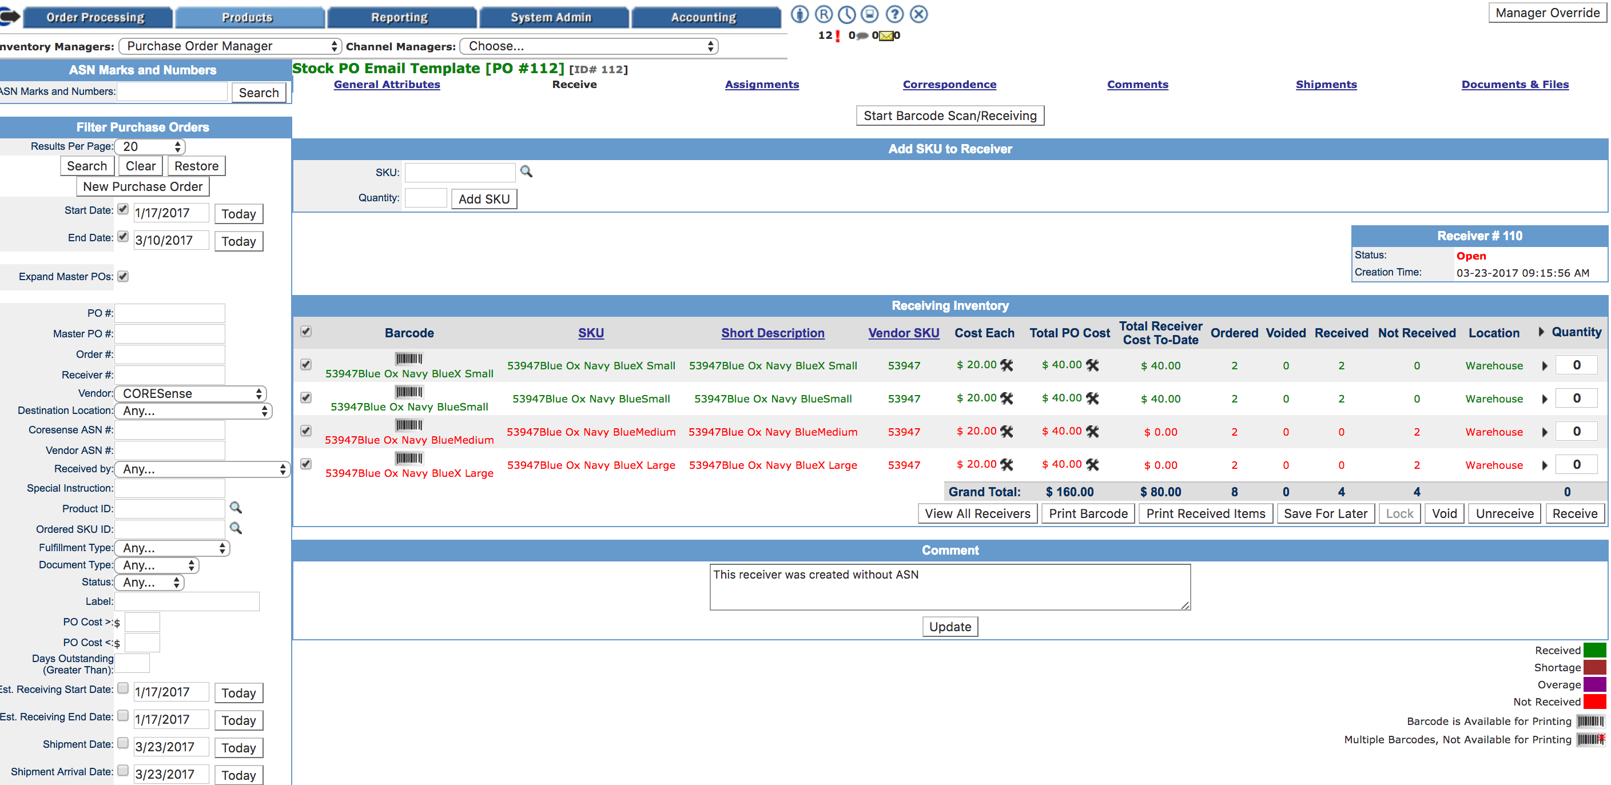Edit Total PO Cost tool icon, BlueMedium row

coord(1092,431)
